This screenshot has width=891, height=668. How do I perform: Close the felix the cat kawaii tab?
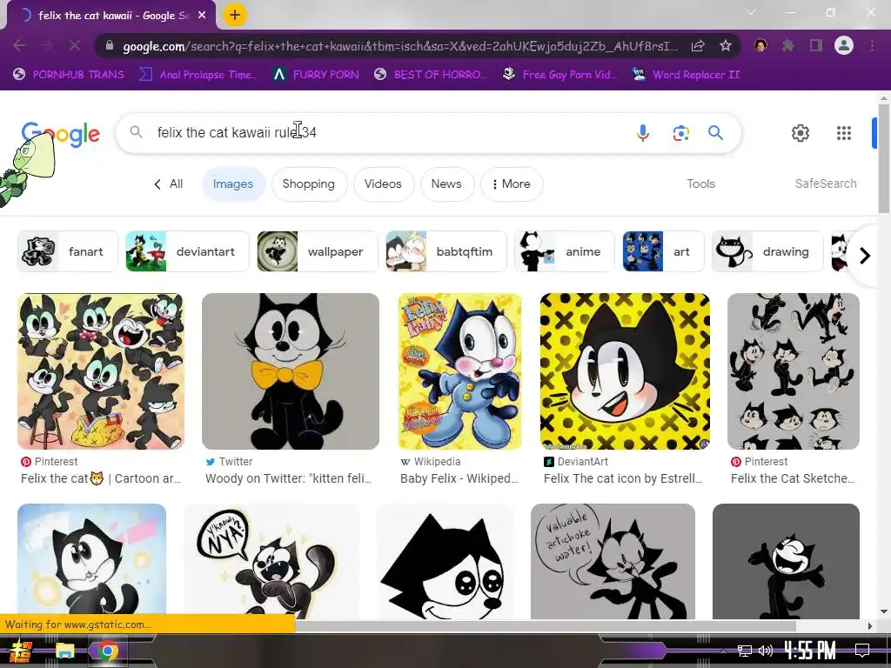point(202,16)
